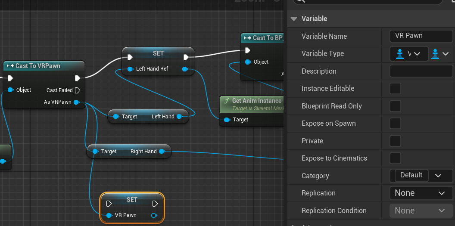Enable the Instance Editable checkbox
Image resolution: width=455 pixels, height=226 pixels.
[395, 89]
